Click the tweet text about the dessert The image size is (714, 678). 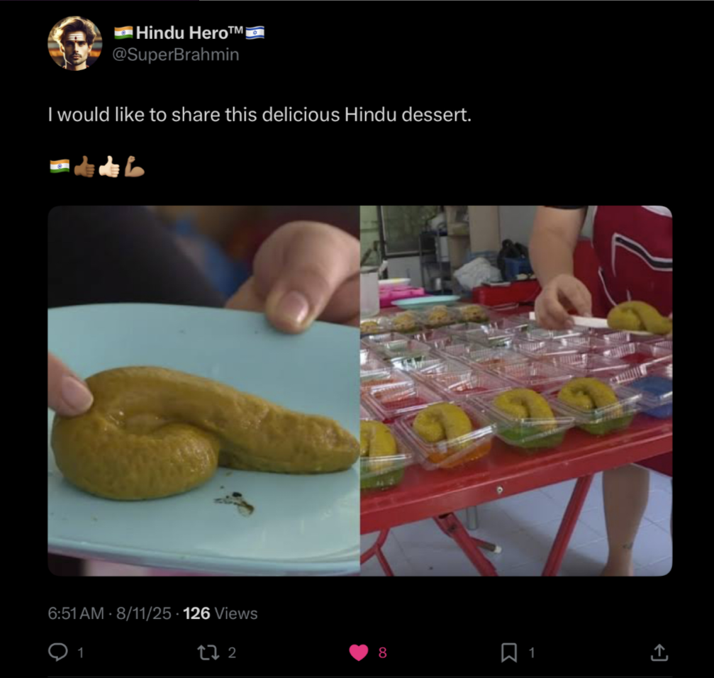(x=260, y=115)
